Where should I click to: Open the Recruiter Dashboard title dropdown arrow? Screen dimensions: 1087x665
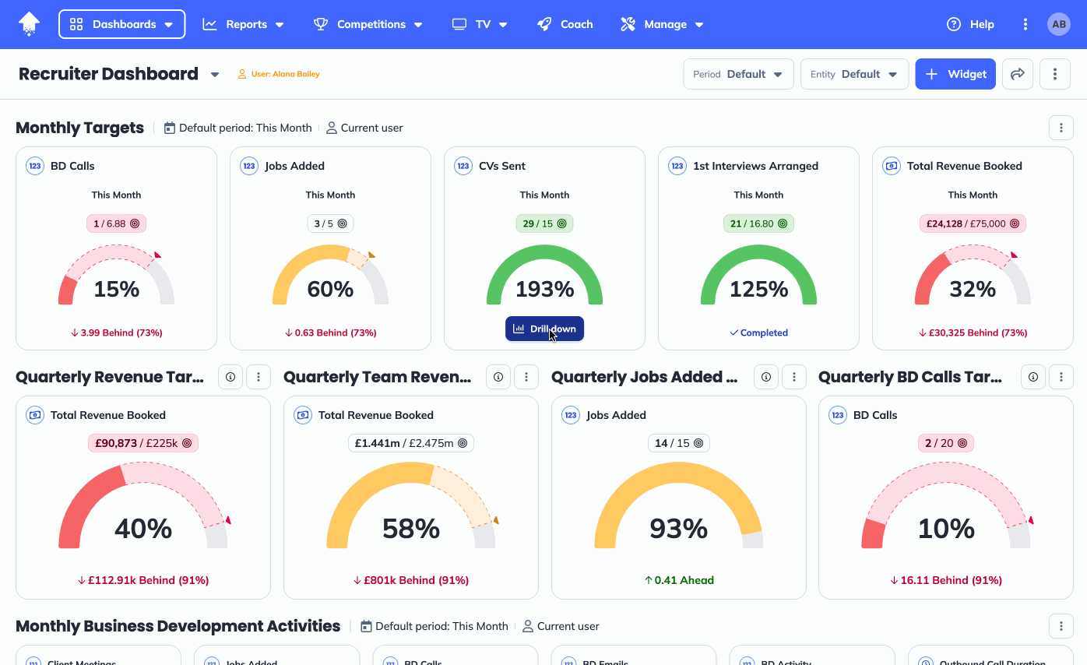coord(215,75)
